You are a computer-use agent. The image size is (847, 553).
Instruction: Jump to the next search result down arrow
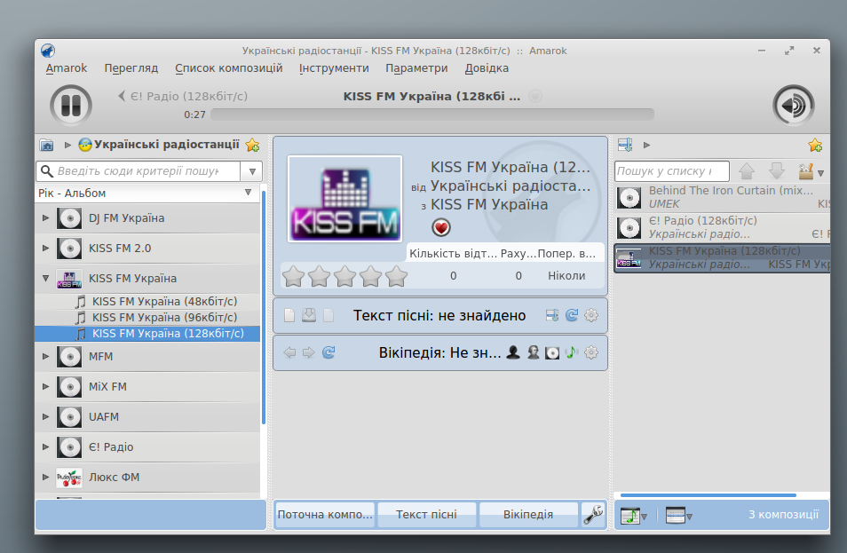pos(777,171)
